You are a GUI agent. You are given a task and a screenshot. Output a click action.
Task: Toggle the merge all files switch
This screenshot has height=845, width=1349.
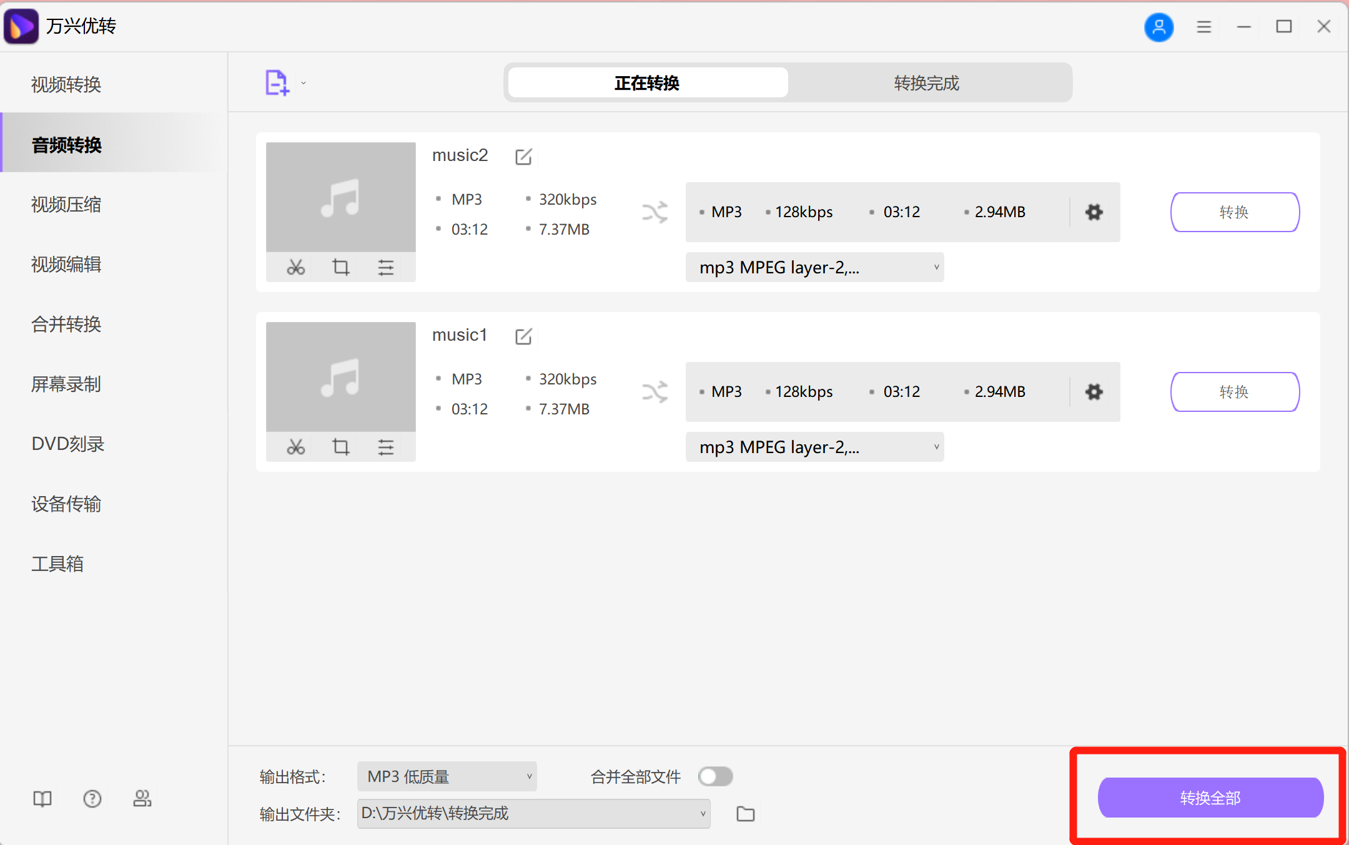point(715,776)
